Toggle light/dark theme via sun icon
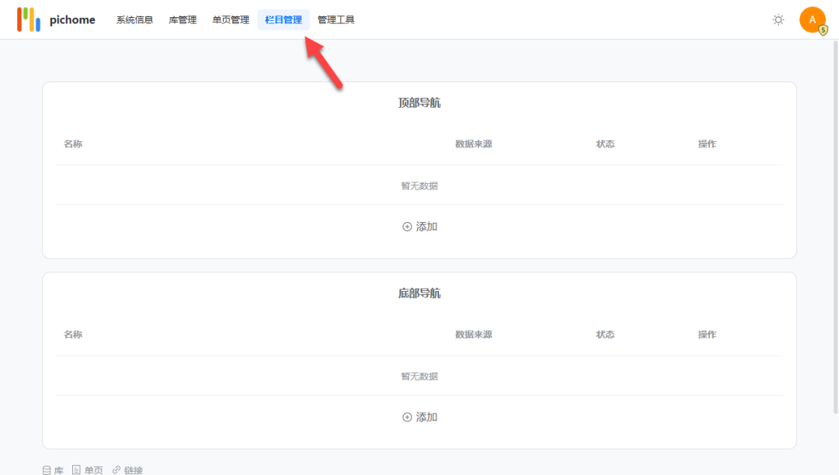Viewport: 839px width, 475px height. pyautogui.click(x=778, y=20)
